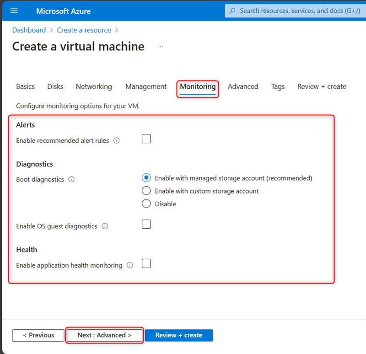Click the Microsoft Azure home logo
This screenshot has width=366, height=354.
(63, 11)
